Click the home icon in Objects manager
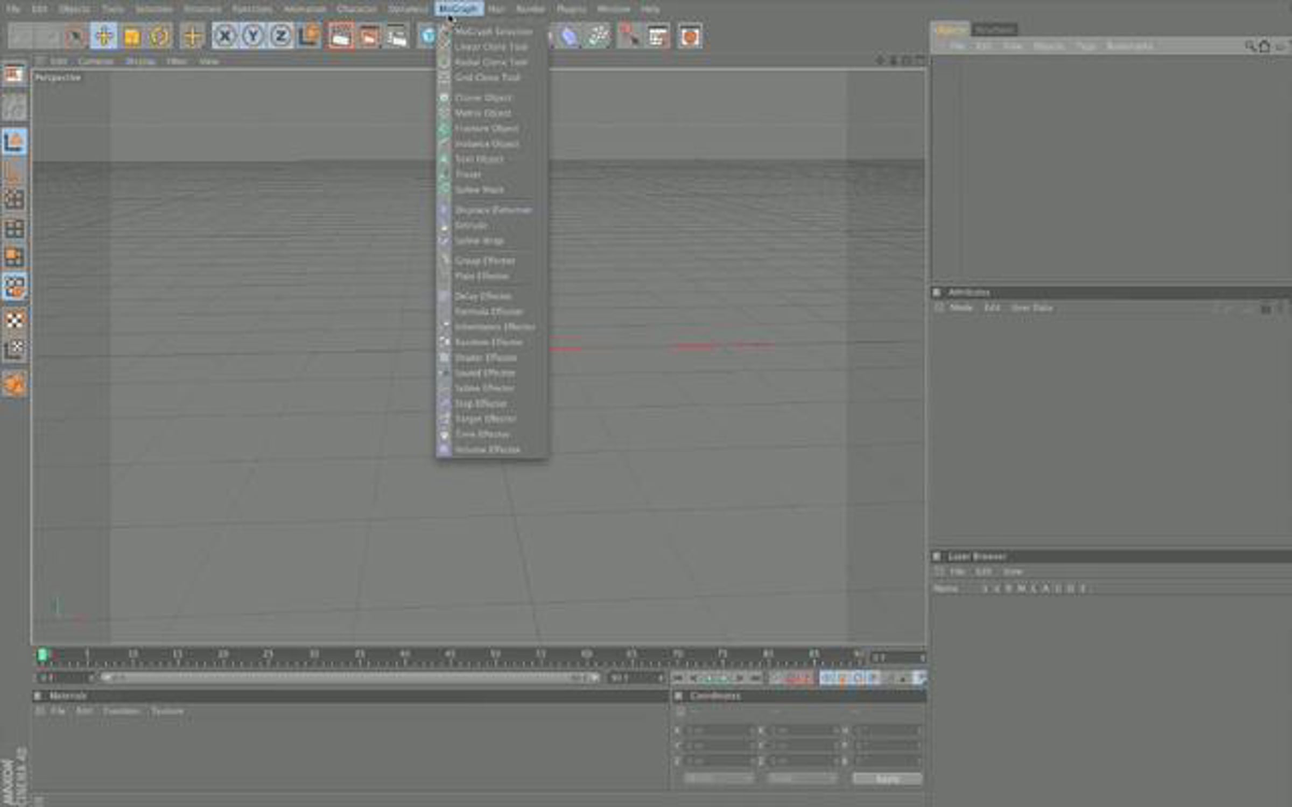The image size is (1292, 807). [x=1265, y=46]
